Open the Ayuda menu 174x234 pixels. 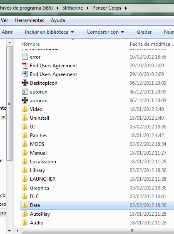pyautogui.click(x=58, y=20)
